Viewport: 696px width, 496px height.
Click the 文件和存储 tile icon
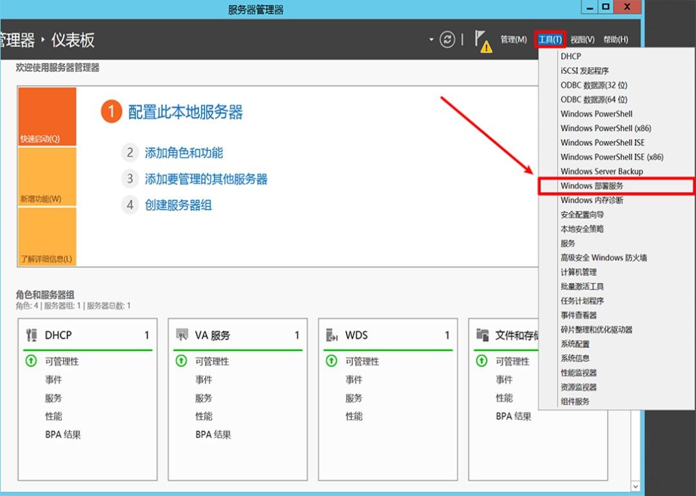pos(483,335)
